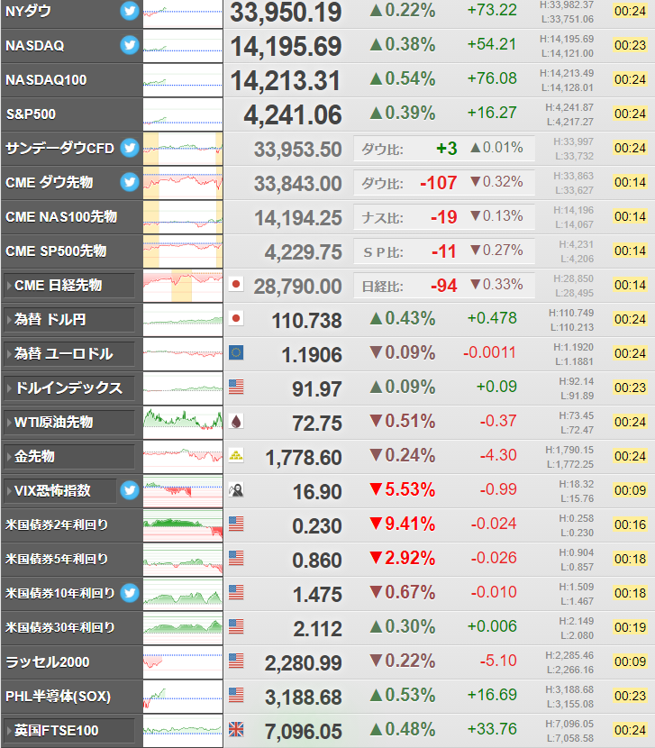Click SOX change +16.69
Viewport: 655px width, 748px height.
click(x=492, y=695)
